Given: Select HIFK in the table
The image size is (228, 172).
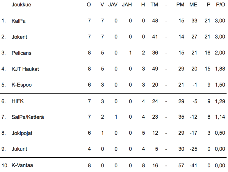Looking at the screenshot, I should 17,101.
